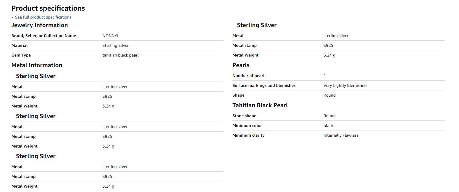Click the Metal Information section heading

point(37,65)
